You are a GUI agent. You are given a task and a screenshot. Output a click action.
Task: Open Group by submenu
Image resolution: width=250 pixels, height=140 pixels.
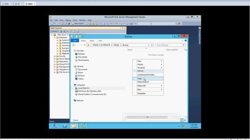click(x=148, y=68)
